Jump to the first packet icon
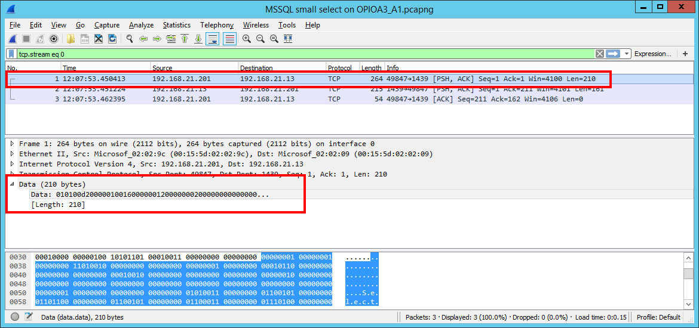Screen dimensions: 699x328 tap(185, 39)
